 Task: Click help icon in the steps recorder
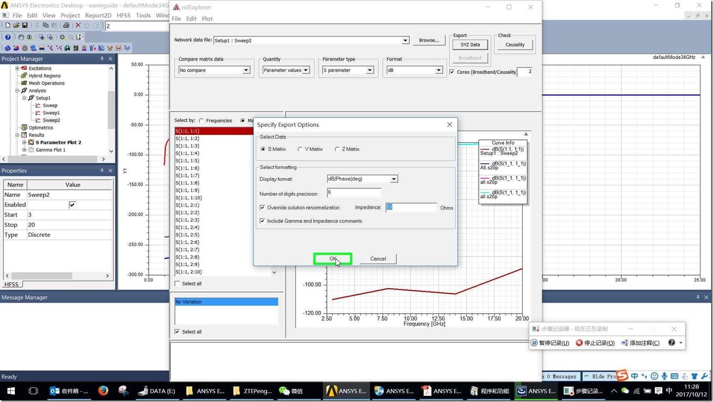coord(671,343)
